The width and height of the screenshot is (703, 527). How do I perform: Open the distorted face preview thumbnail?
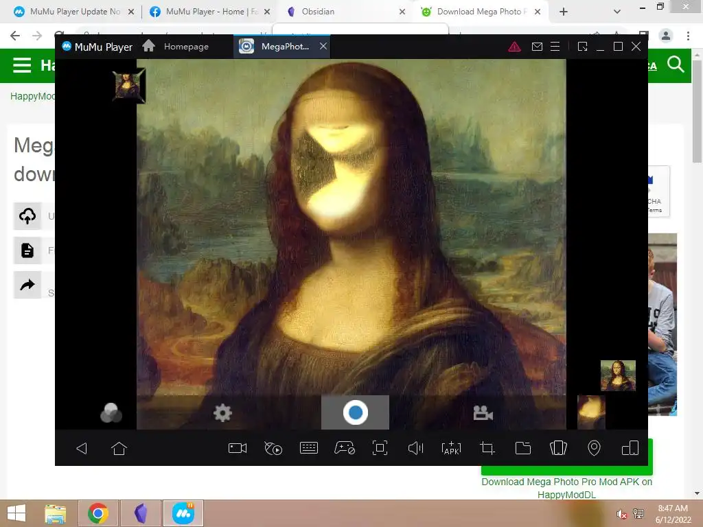pos(591,412)
